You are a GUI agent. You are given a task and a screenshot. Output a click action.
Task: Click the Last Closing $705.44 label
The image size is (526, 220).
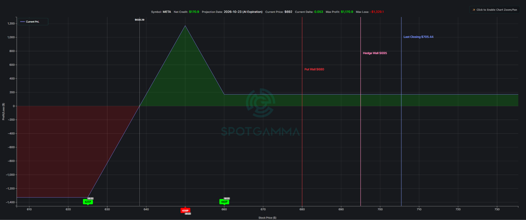(x=418, y=37)
